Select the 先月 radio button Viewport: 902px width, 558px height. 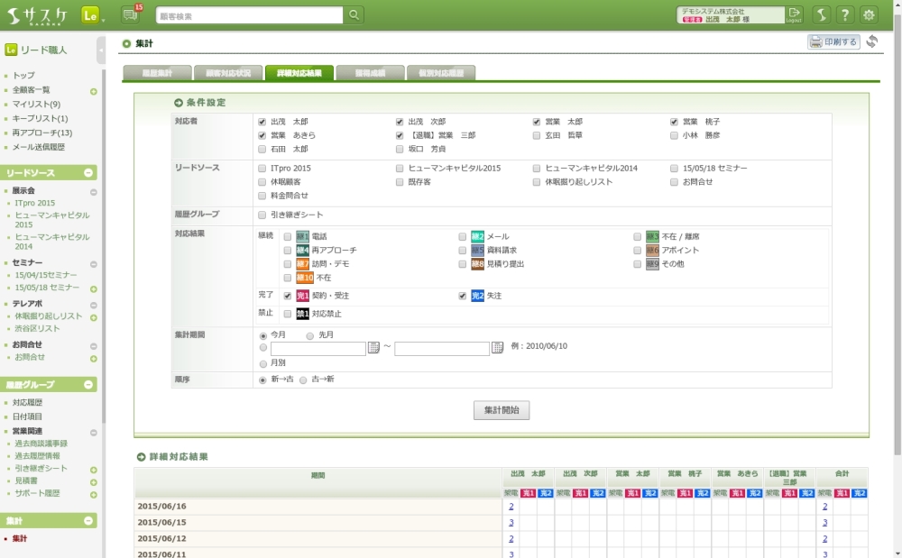pos(310,335)
